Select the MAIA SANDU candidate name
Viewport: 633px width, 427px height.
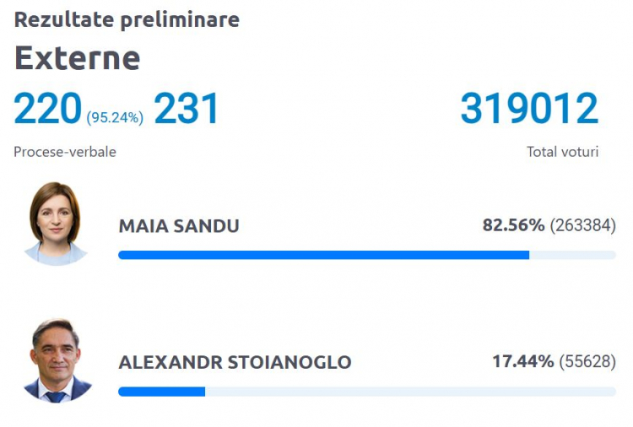pos(179,225)
